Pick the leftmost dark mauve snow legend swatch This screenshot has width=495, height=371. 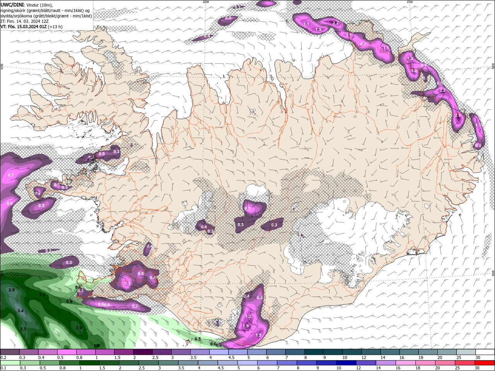(x=10, y=352)
